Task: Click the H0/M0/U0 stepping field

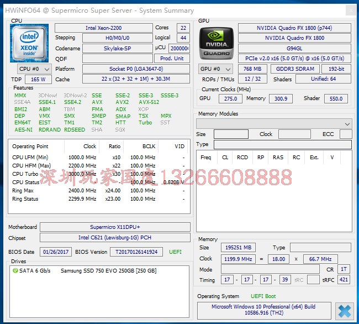Action: click(x=118, y=38)
